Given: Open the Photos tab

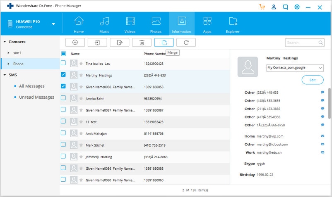Looking at the screenshot, I should [156, 24].
